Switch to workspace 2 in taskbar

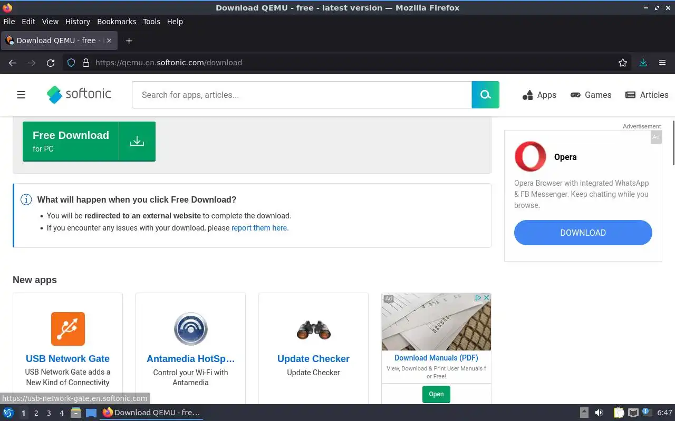36,413
